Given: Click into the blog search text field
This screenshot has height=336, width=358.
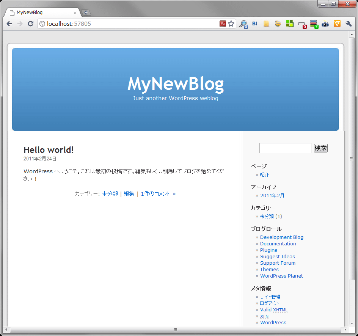Looking at the screenshot, I should [x=285, y=148].
